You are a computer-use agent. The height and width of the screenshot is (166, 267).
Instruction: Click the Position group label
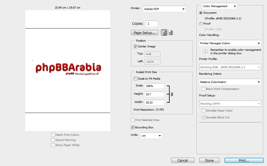point(141,41)
